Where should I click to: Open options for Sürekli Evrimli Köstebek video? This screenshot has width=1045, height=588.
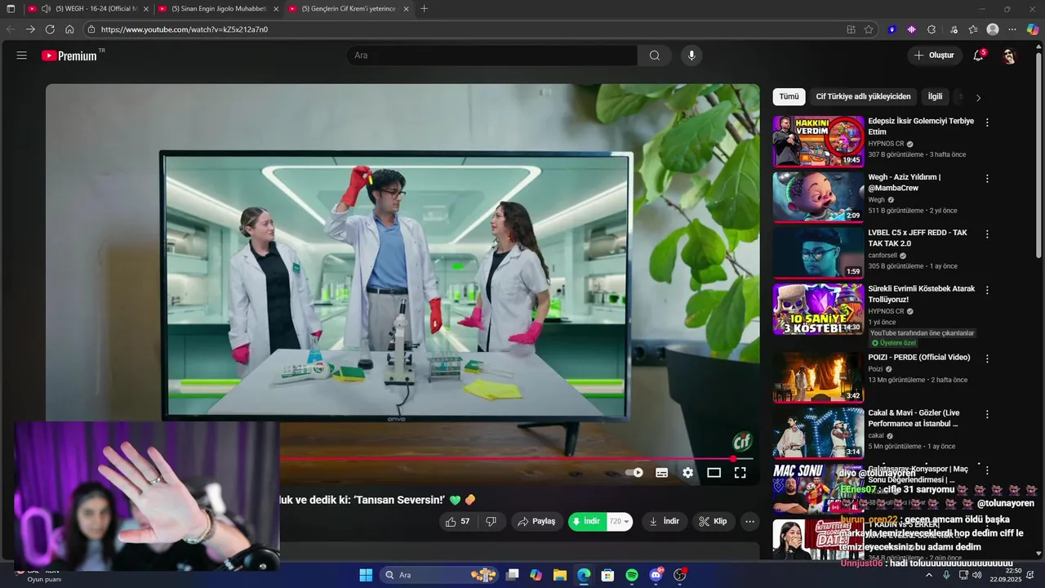tap(987, 290)
